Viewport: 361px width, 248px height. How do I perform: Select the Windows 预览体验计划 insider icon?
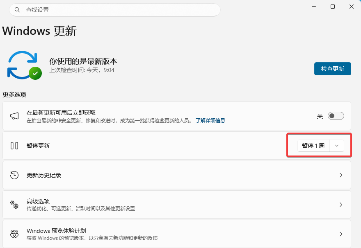point(14,234)
